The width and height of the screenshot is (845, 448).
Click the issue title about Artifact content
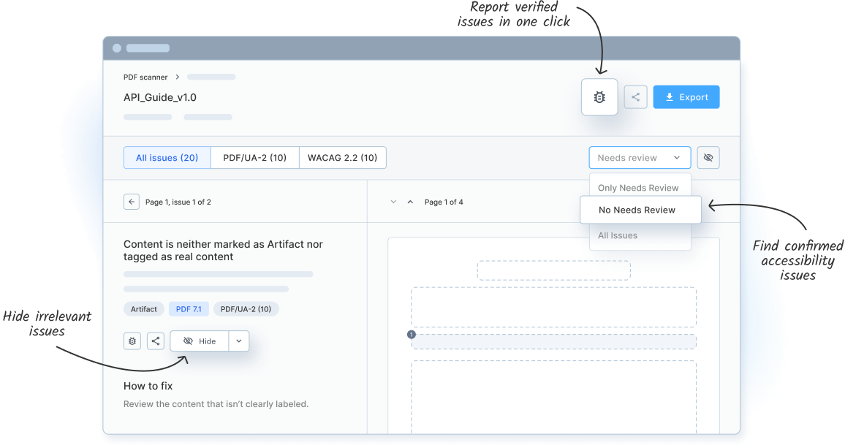point(223,251)
